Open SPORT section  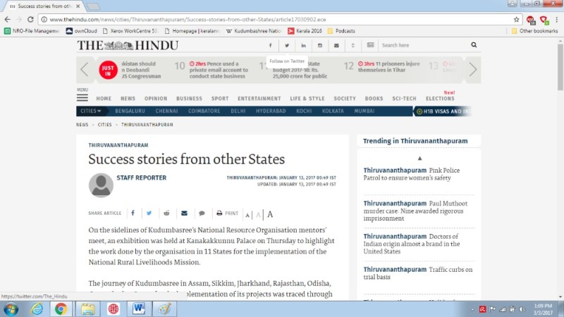(x=220, y=99)
